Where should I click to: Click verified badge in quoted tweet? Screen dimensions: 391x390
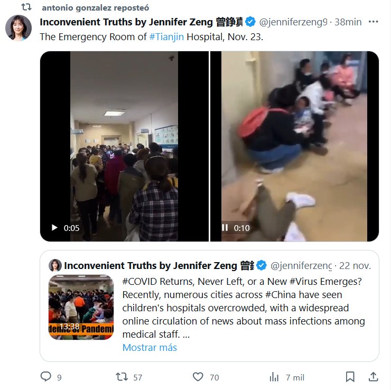point(262,265)
